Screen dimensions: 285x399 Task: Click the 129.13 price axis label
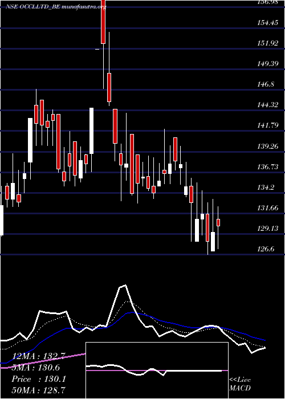click(267, 229)
